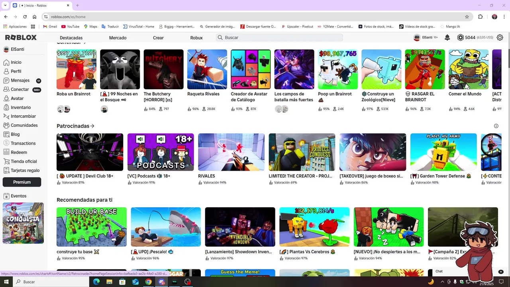The width and height of the screenshot is (510, 287).
Task: Open Chrome from the taskbar
Action: pos(148,282)
